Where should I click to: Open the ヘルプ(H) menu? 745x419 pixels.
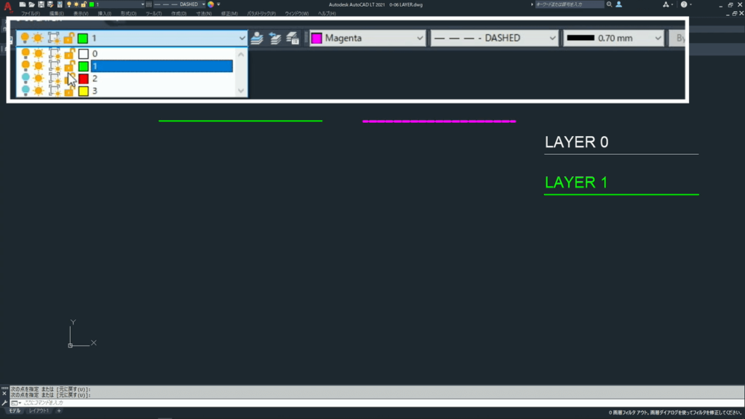[327, 13]
